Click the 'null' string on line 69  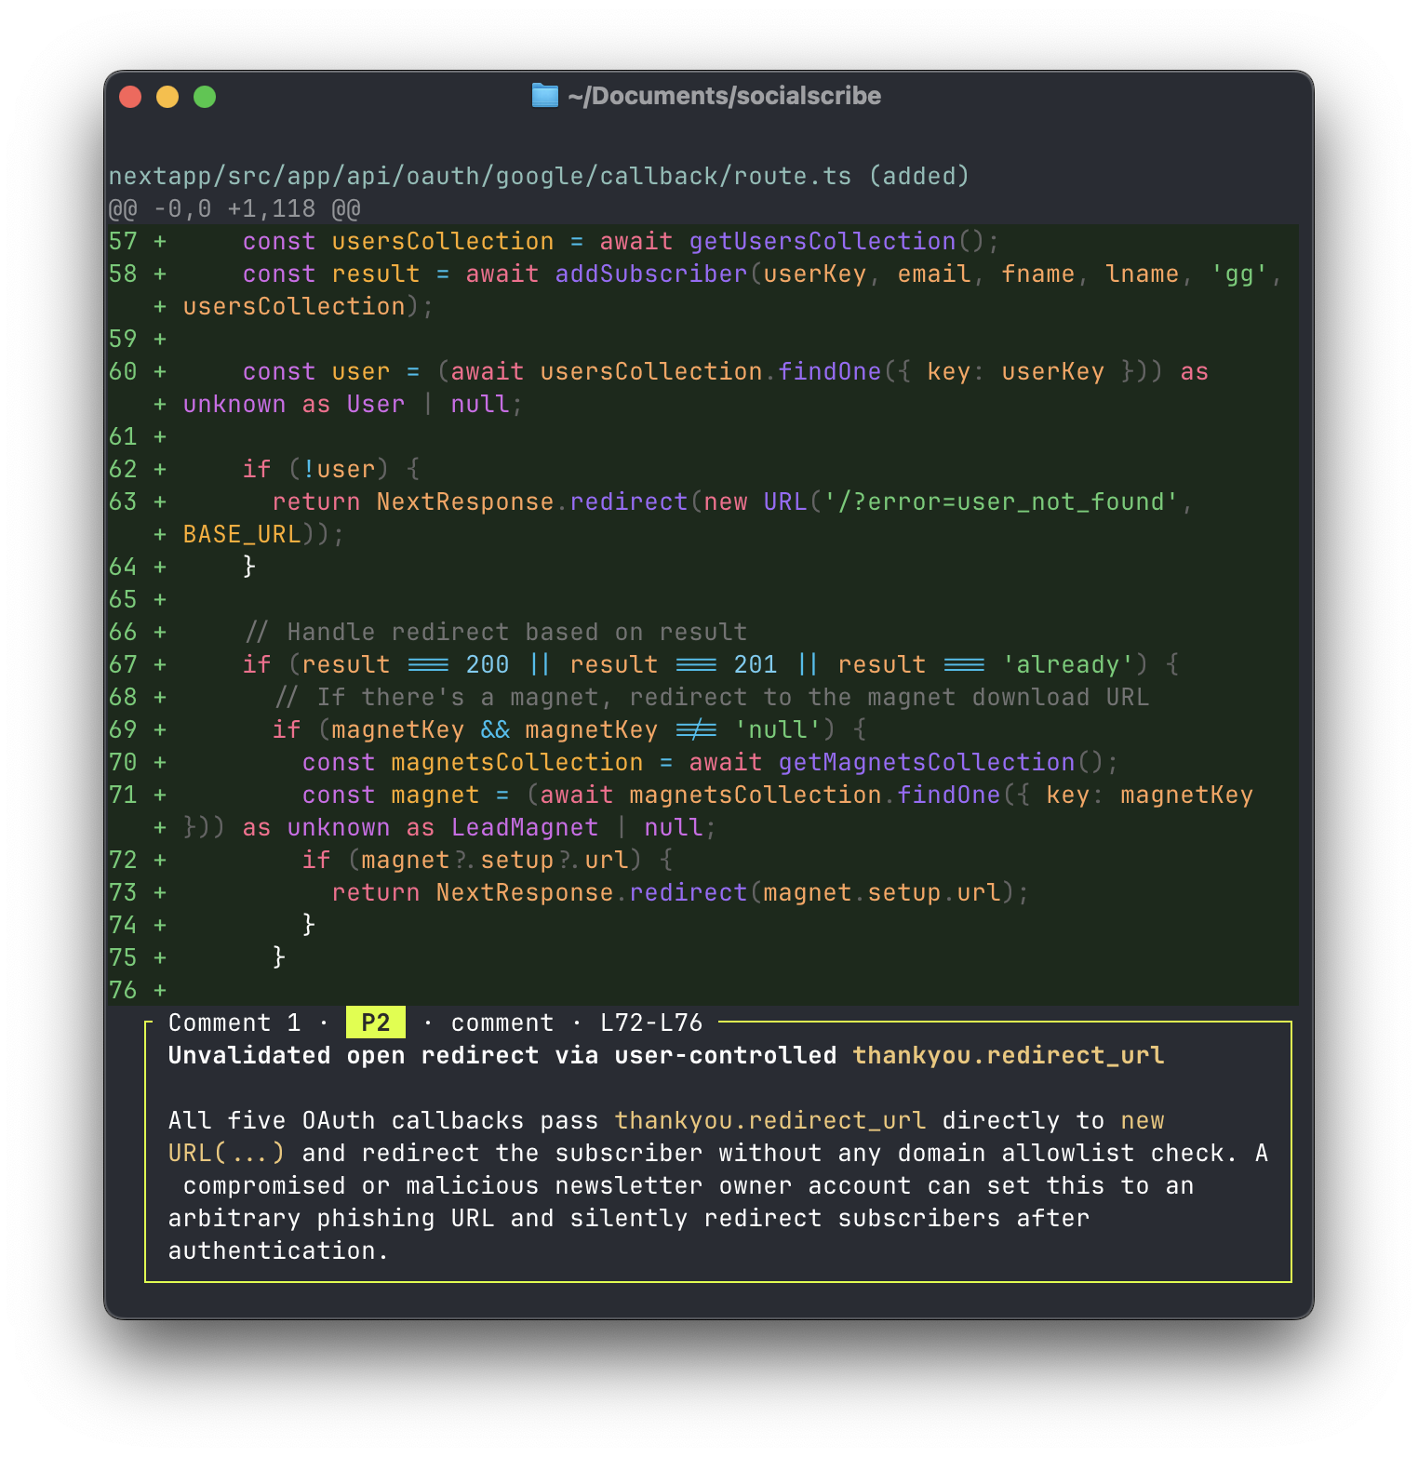[x=778, y=729]
